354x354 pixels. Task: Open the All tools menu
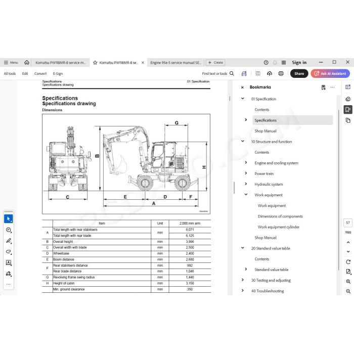pos(10,74)
